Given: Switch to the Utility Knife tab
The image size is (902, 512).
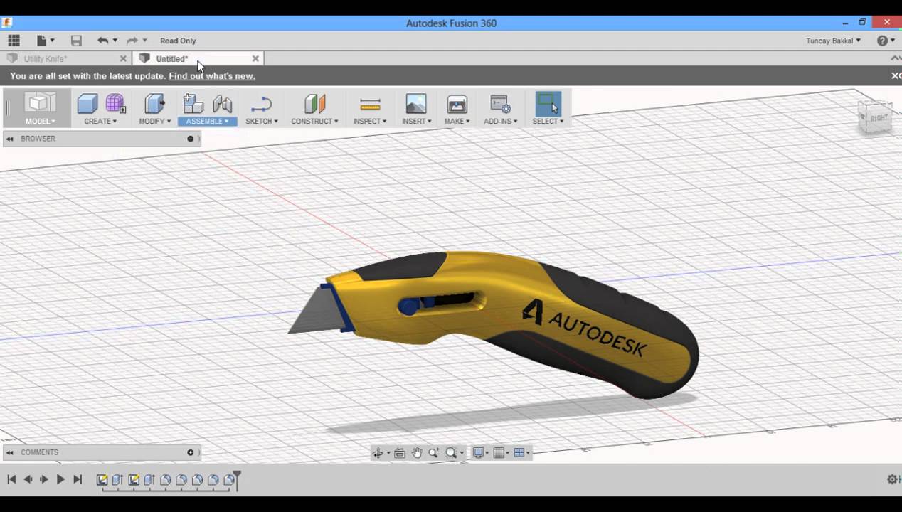Looking at the screenshot, I should coord(46,59).
